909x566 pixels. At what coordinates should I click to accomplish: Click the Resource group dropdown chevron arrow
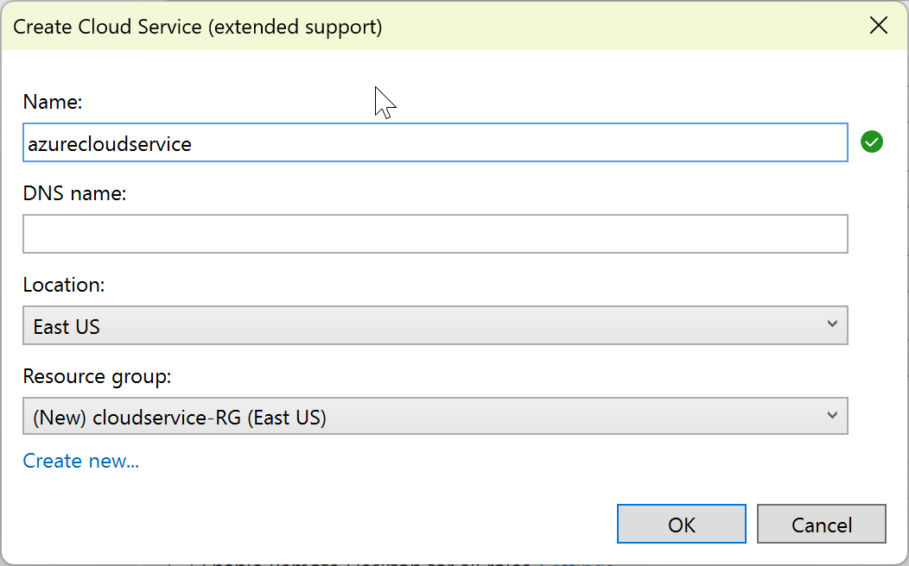pyautogui.click(x=832, y=416)
